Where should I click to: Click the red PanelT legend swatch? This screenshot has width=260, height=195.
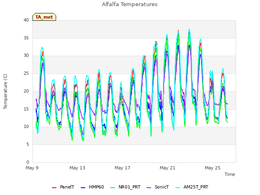[x=54, y=188]
